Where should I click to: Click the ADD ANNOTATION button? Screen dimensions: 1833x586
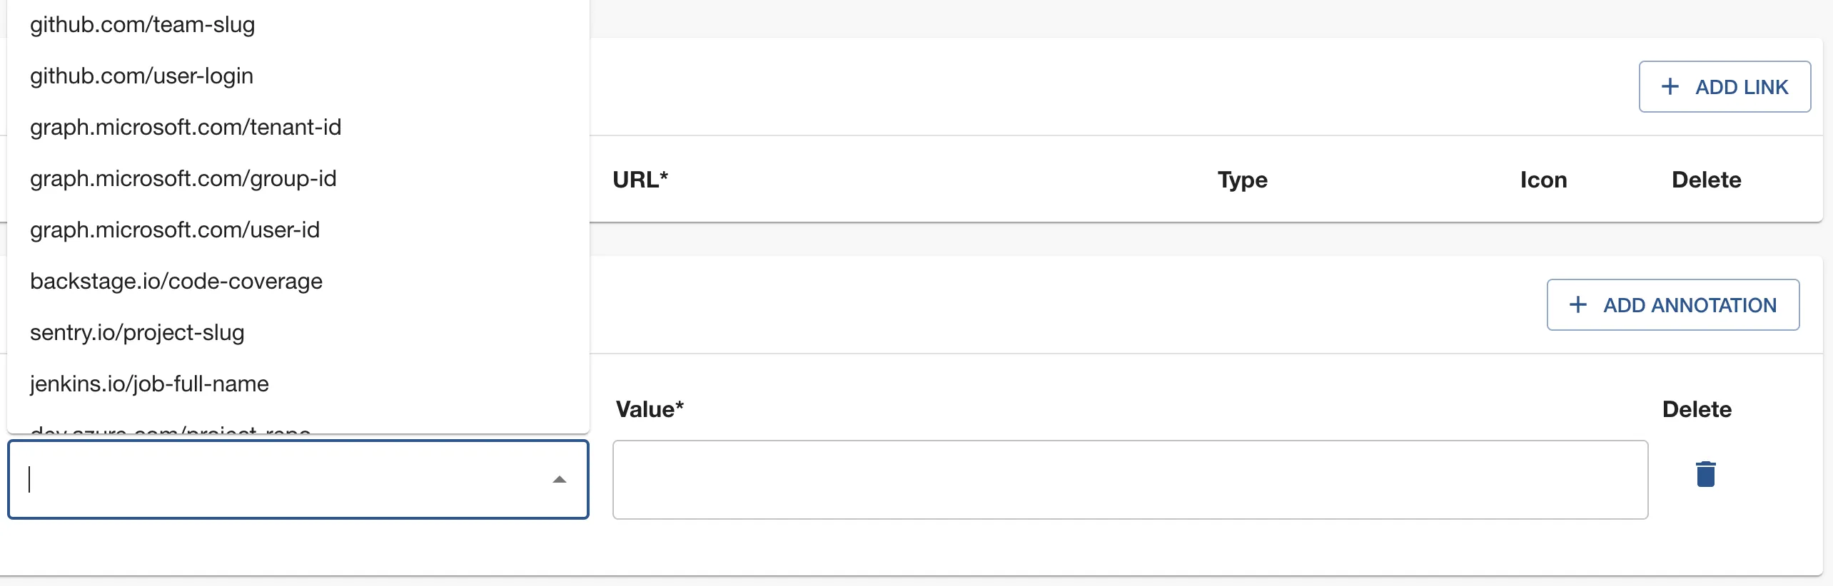[1672, 305]
